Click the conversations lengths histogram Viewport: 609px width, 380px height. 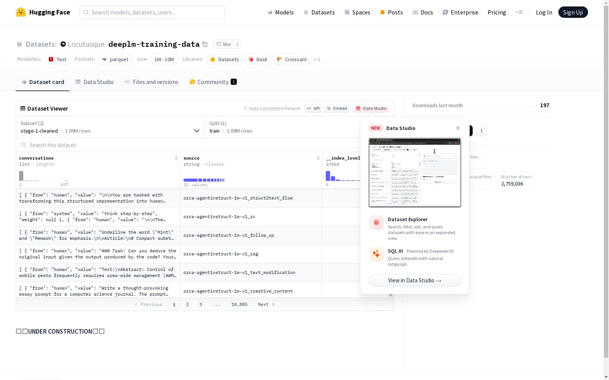[44, 176]
